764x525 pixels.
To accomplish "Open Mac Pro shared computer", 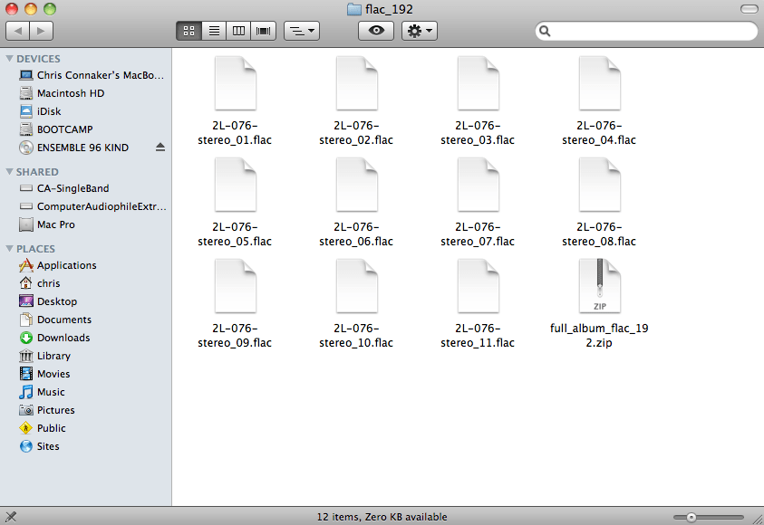I will pyautogui.click(x=47, y=224).
